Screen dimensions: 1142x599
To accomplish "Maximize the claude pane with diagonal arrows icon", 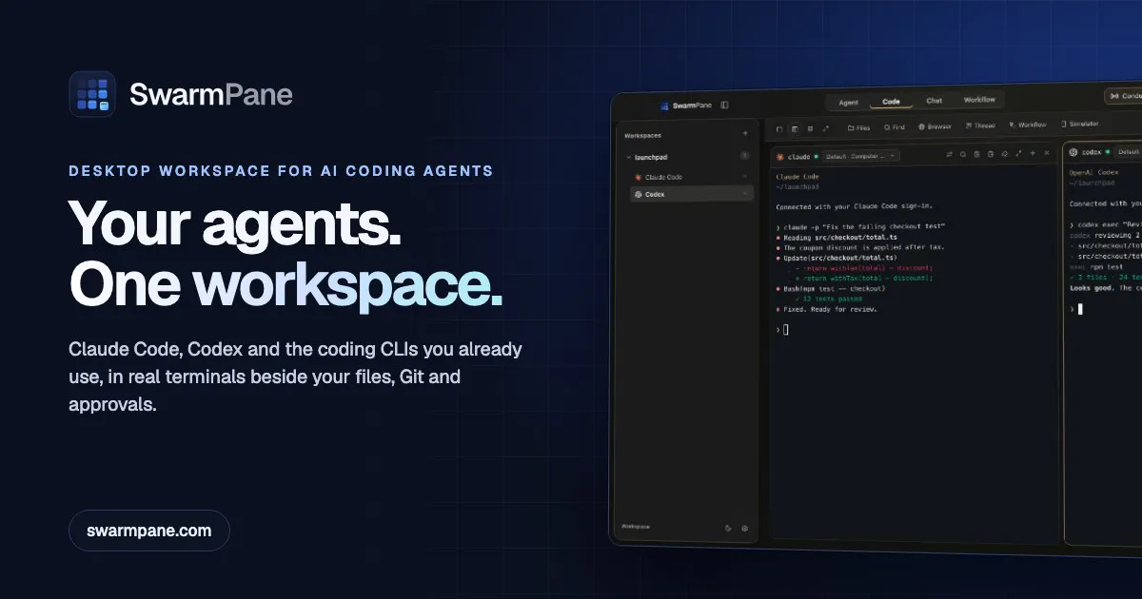I will (x=1018, y=153).
